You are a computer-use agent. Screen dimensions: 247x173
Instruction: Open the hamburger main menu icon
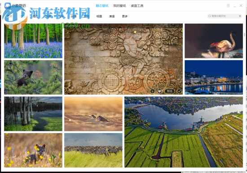(228, 6)
